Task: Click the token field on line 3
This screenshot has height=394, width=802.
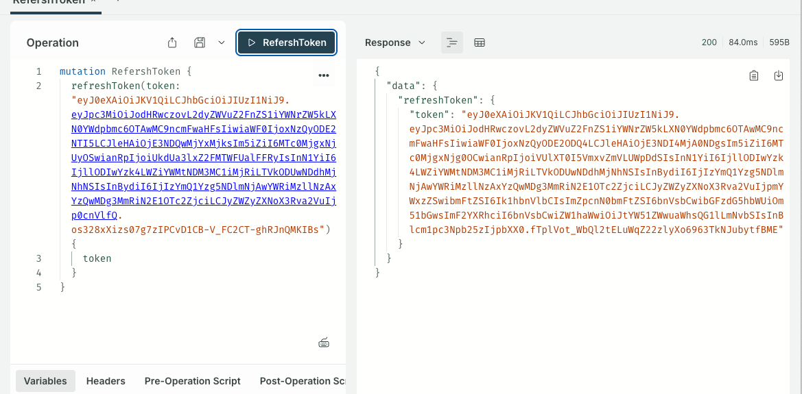Action: pyautogui.click(x=97, y=258)
